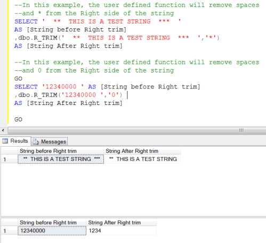Select row 1 header in second result grid

coord(10,231)
